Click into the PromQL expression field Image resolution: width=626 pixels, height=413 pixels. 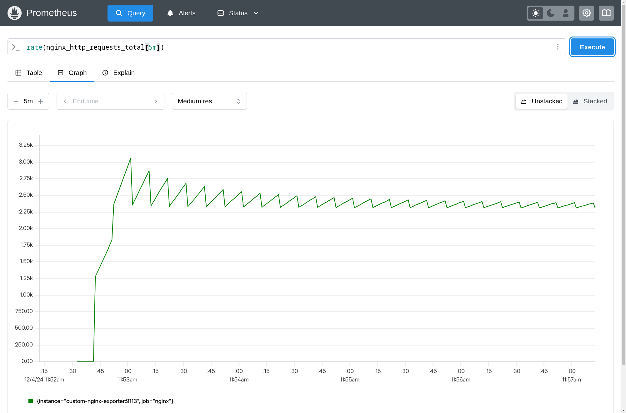(281, 47)
